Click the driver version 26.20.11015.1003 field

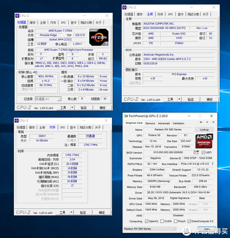[x=178, y=192]
